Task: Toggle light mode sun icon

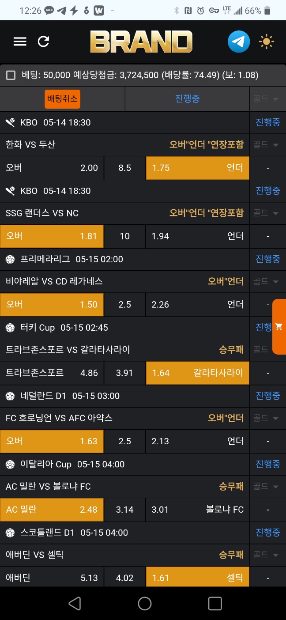Action: 267,42
